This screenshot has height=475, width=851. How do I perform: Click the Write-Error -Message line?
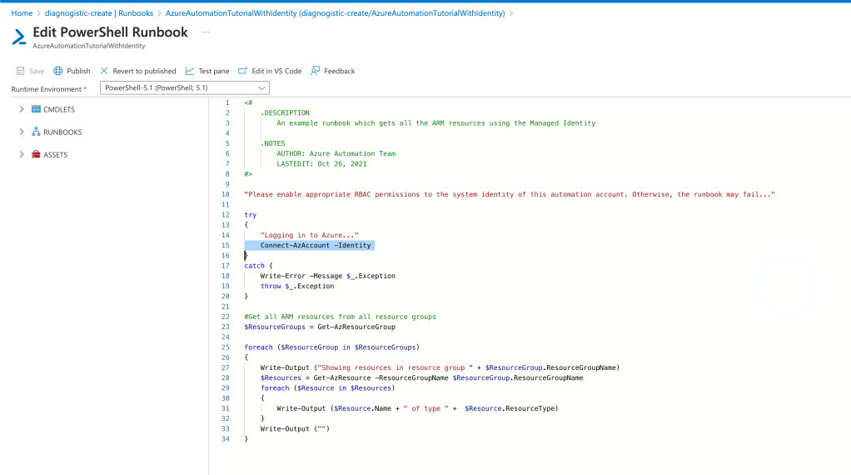coord(328,276)
